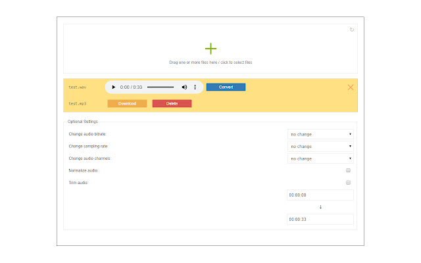
Task: Remove test.wav with the orange X
Action: (350, 87)
